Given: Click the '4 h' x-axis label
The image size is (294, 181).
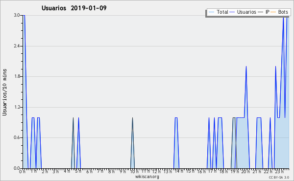Looking at the screenshot, I should (x=67, y=171).
